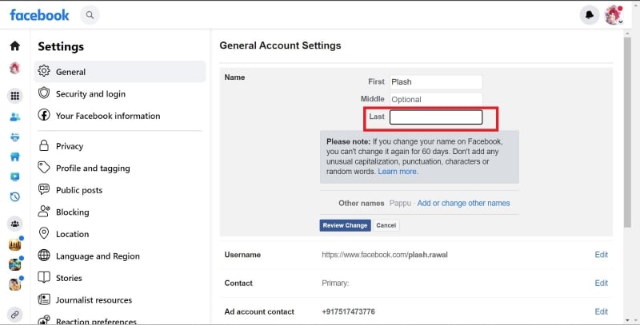Click Add or change other names
This screenshot has height=325, width=640.
point(463,203)
